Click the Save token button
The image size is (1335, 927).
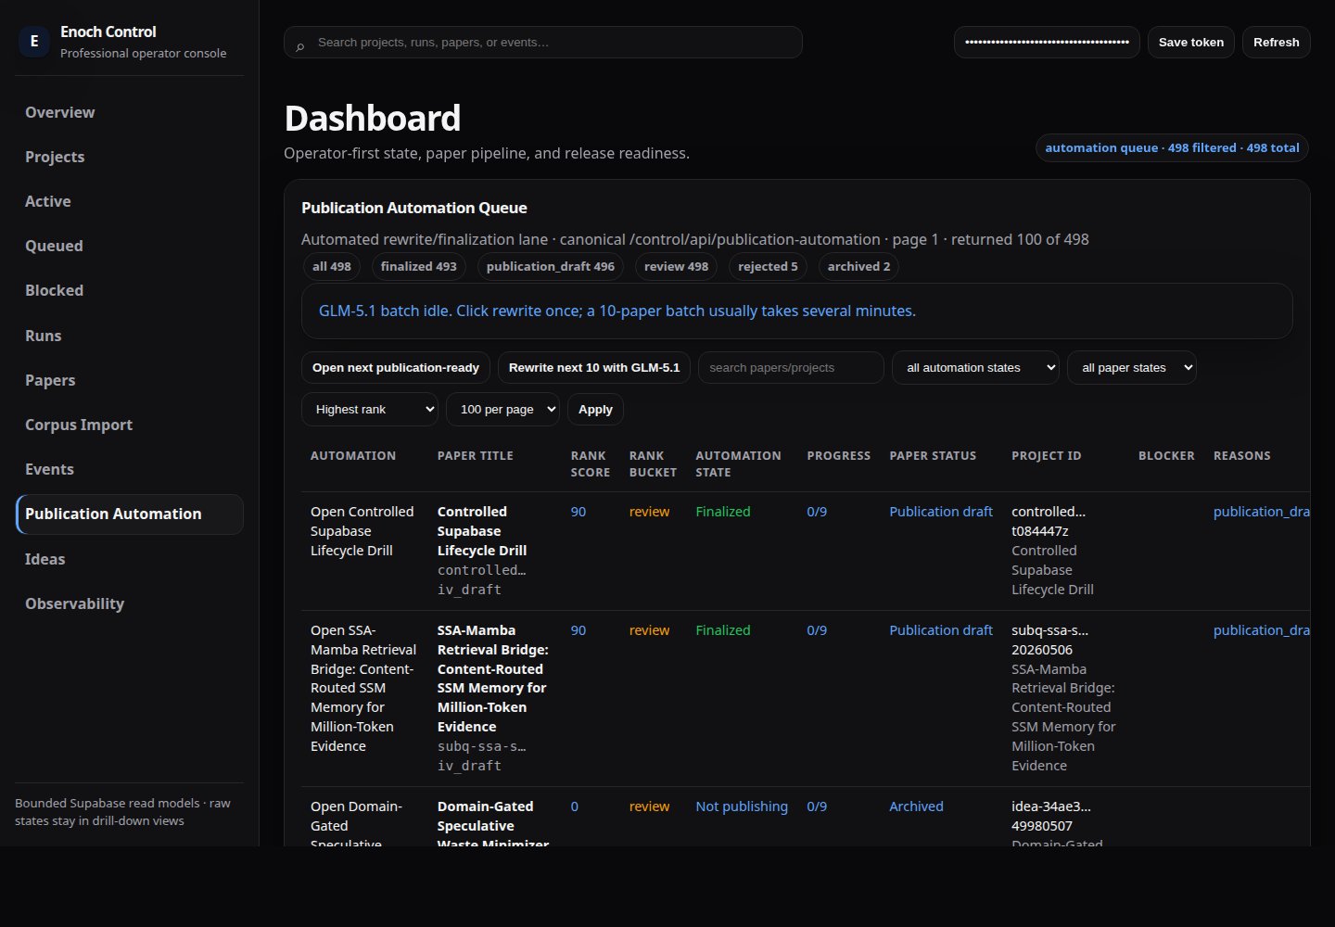coord(1191,43)
